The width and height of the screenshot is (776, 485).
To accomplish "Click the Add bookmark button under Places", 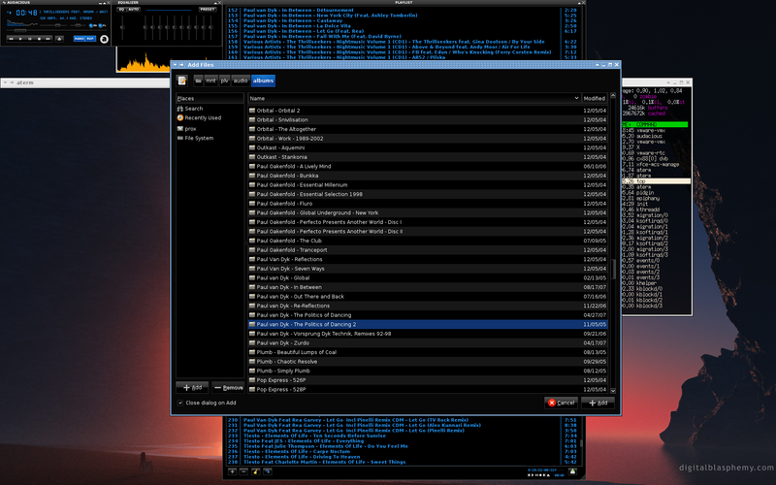I will point(192,387).
